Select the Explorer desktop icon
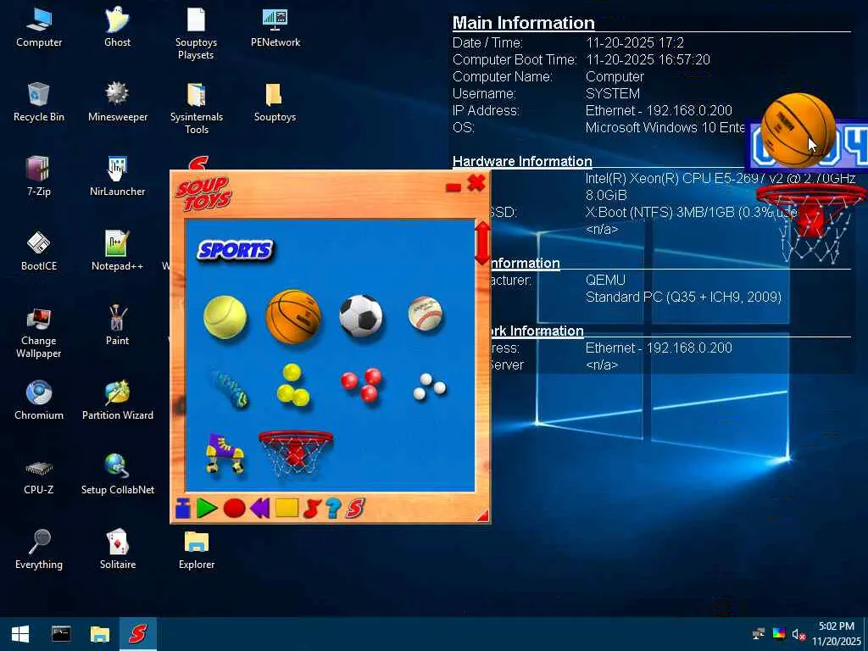The height and width of the screenshot is (651, 868). coord(196,550)
